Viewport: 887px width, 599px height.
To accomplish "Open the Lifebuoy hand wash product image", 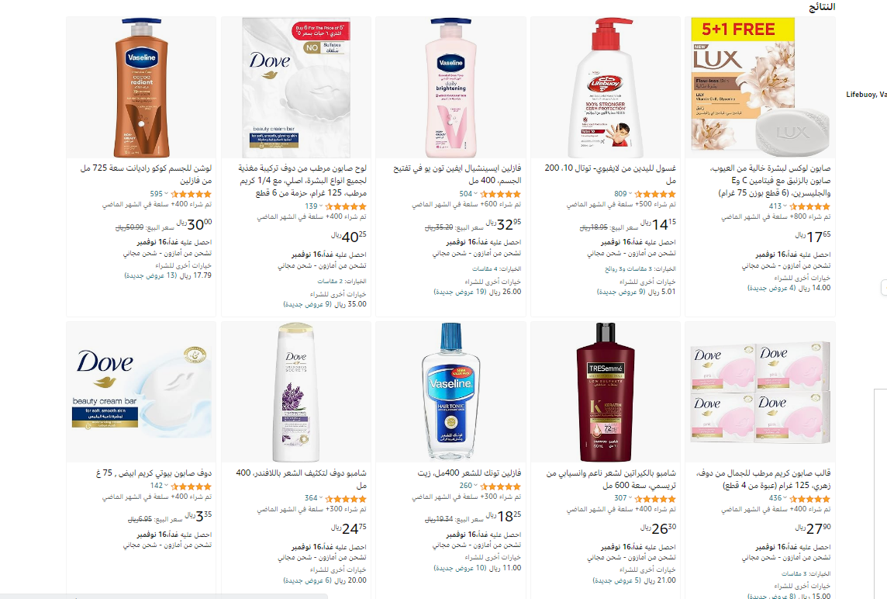I will click(606, 88).
